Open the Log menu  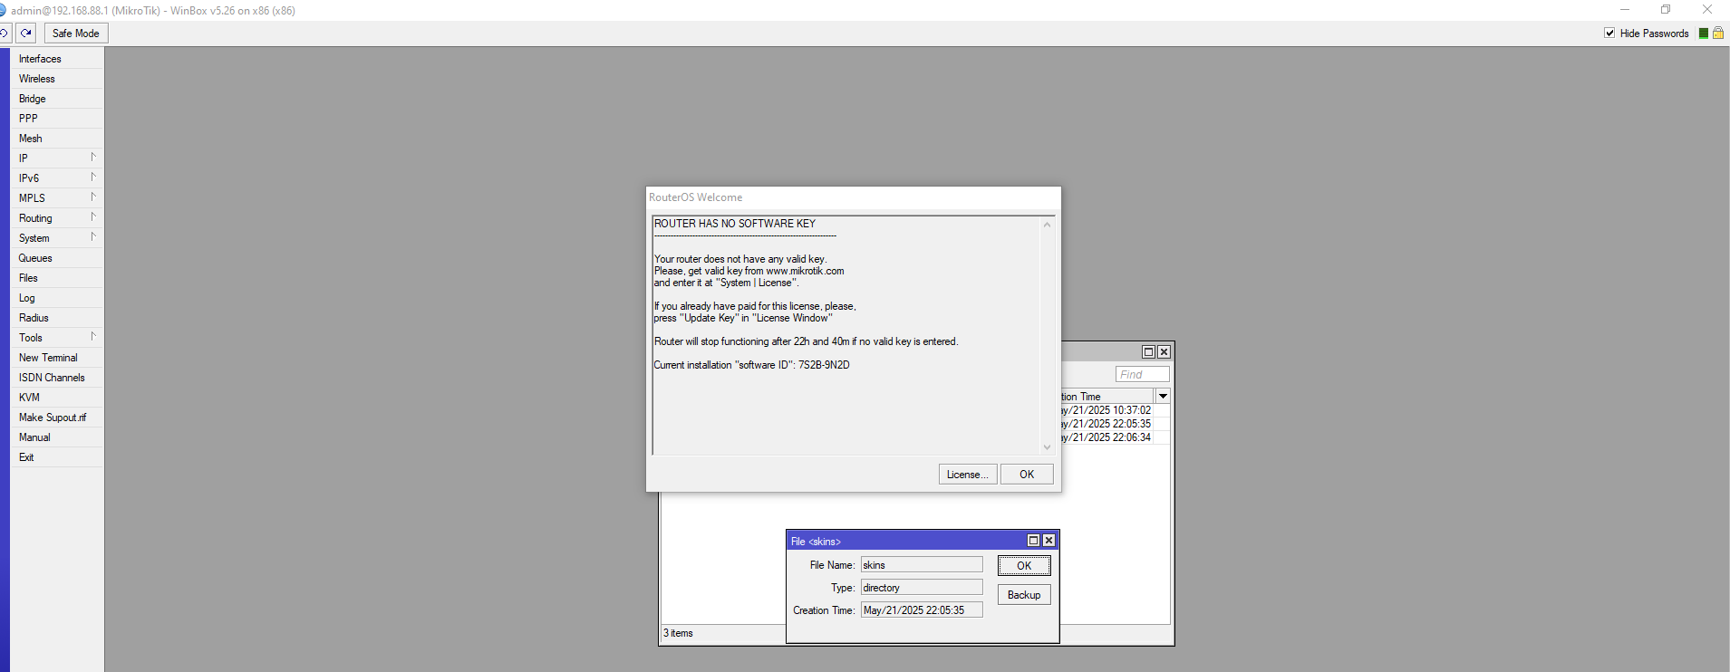(57, 298)
